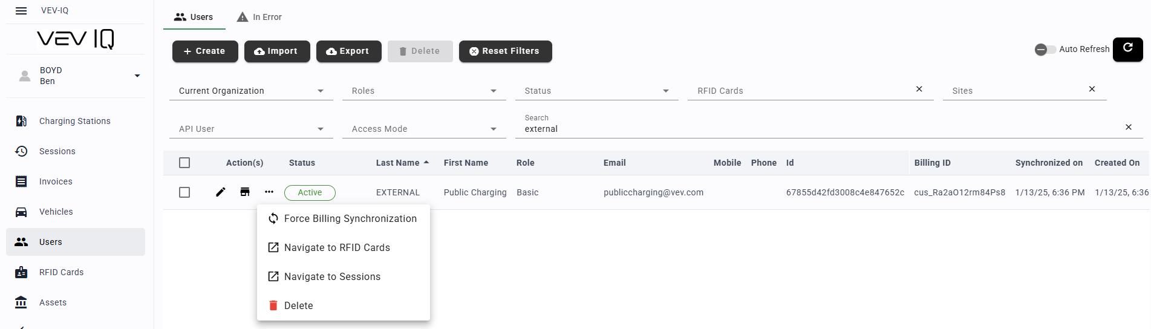1151x329 pixels.
Task: Select the EXTERNAL user row checkbox
Action: (184, 192)
